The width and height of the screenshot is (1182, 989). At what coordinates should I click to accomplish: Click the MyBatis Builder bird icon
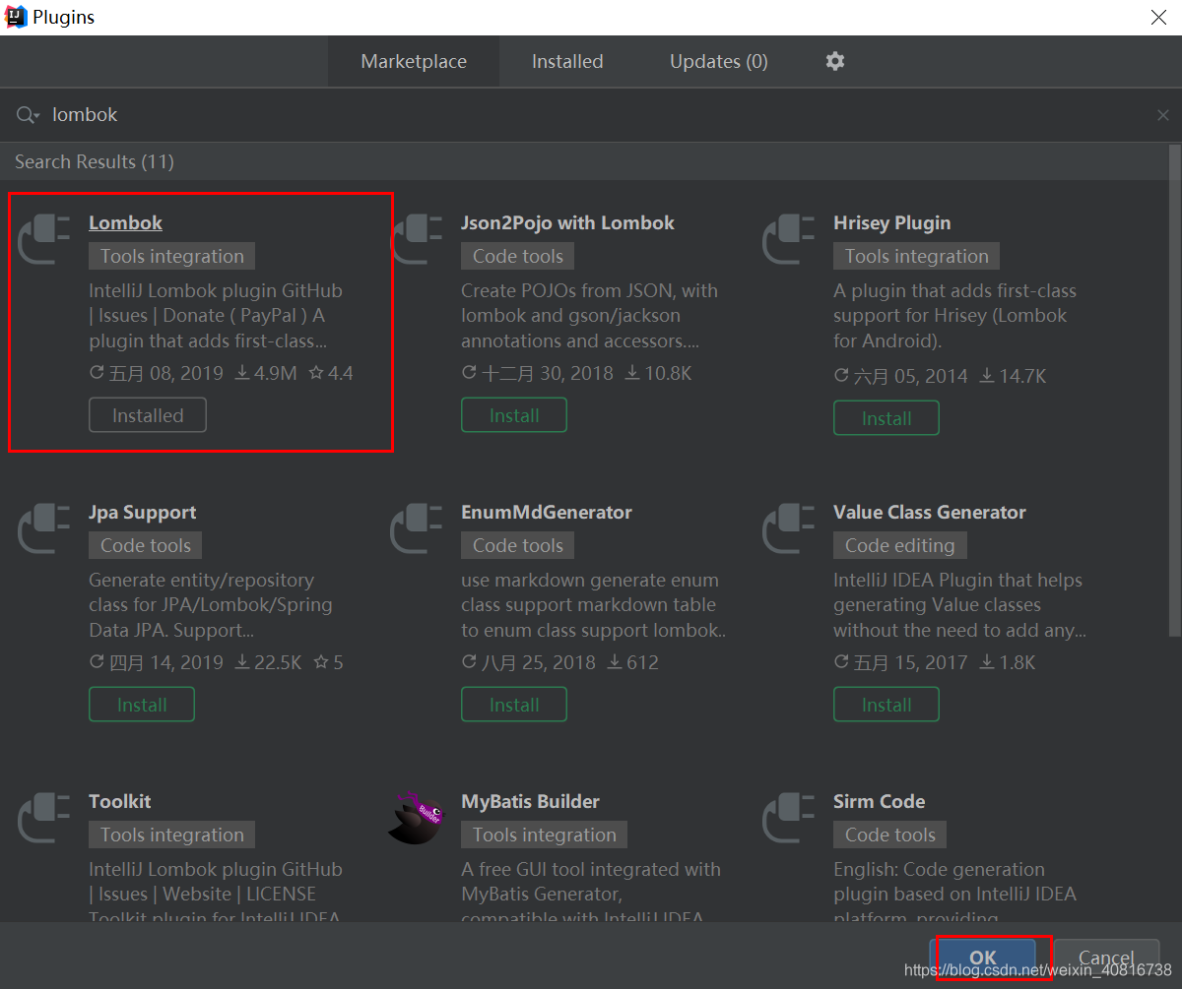click(x=418, y=817)
